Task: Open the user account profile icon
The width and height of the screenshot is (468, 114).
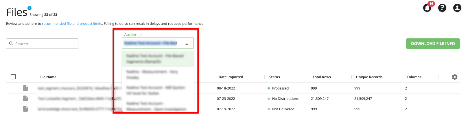Action: tap(457, 8)
